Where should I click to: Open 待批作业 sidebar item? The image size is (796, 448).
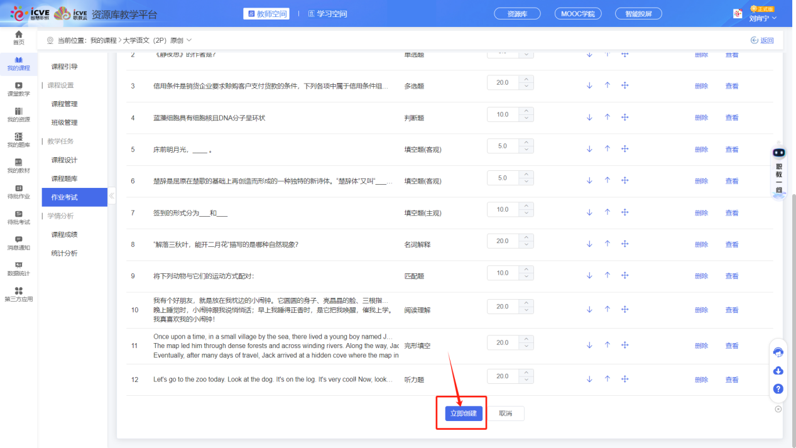pyautogui.click(x=18, y=192)
